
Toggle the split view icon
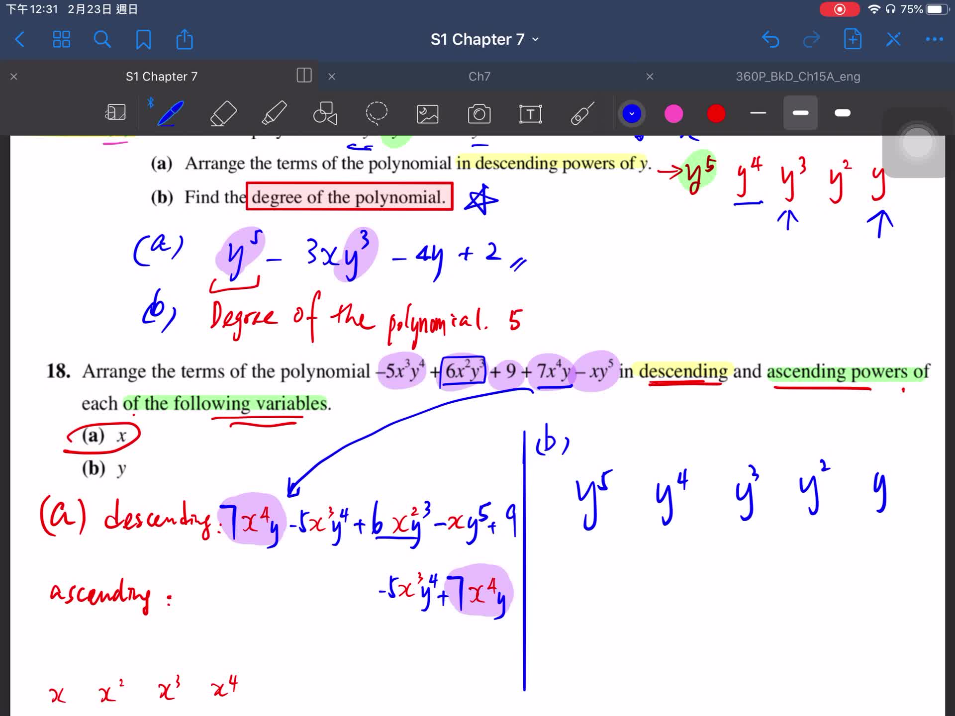click(x=304, y=76)
